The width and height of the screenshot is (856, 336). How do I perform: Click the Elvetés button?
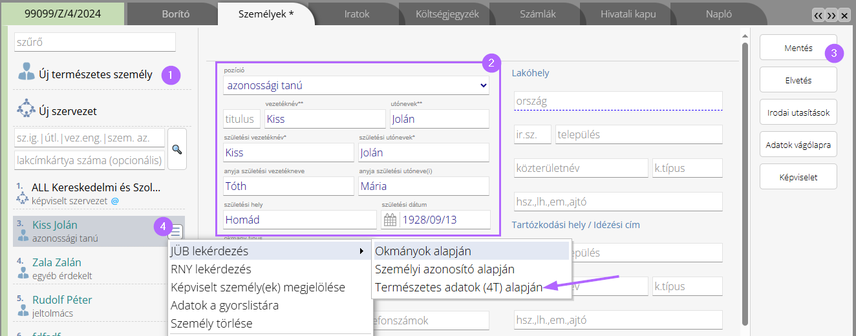coord(798,80)
